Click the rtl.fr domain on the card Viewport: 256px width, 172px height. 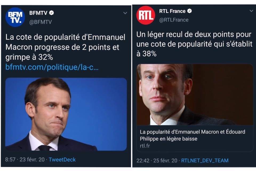tap(145, 146)
